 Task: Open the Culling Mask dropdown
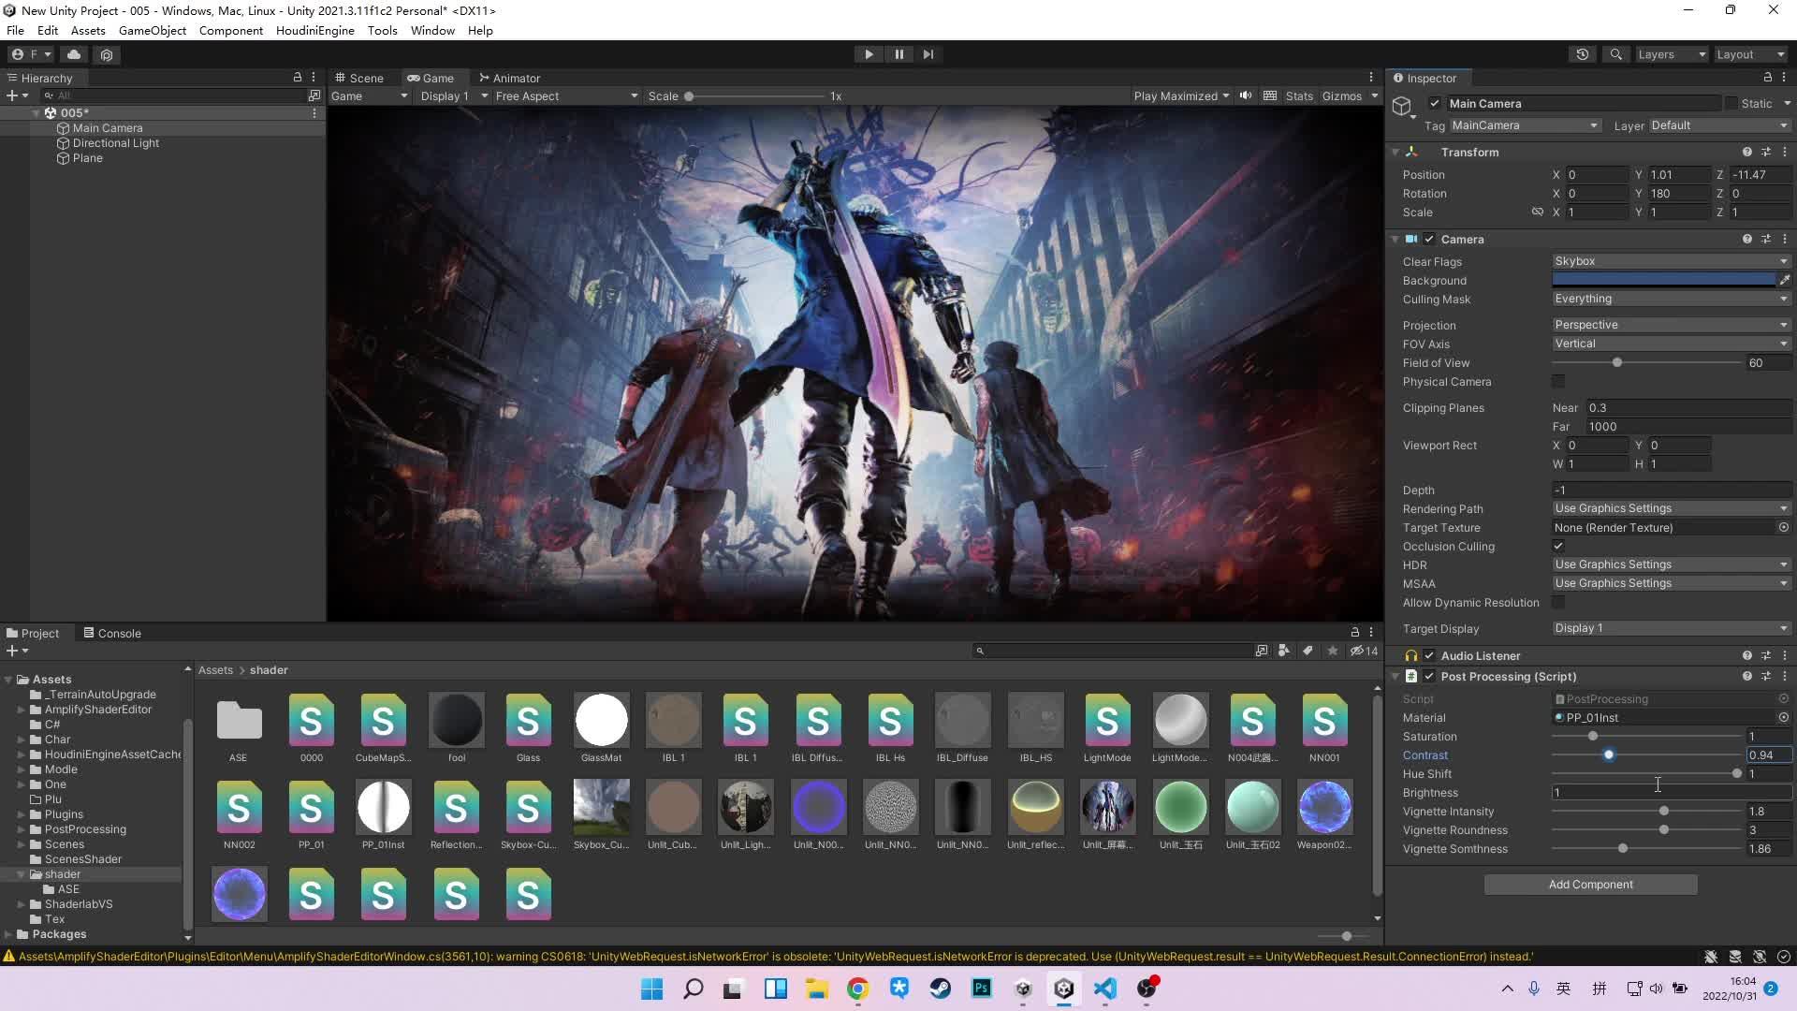click(x=1672, y=299)
